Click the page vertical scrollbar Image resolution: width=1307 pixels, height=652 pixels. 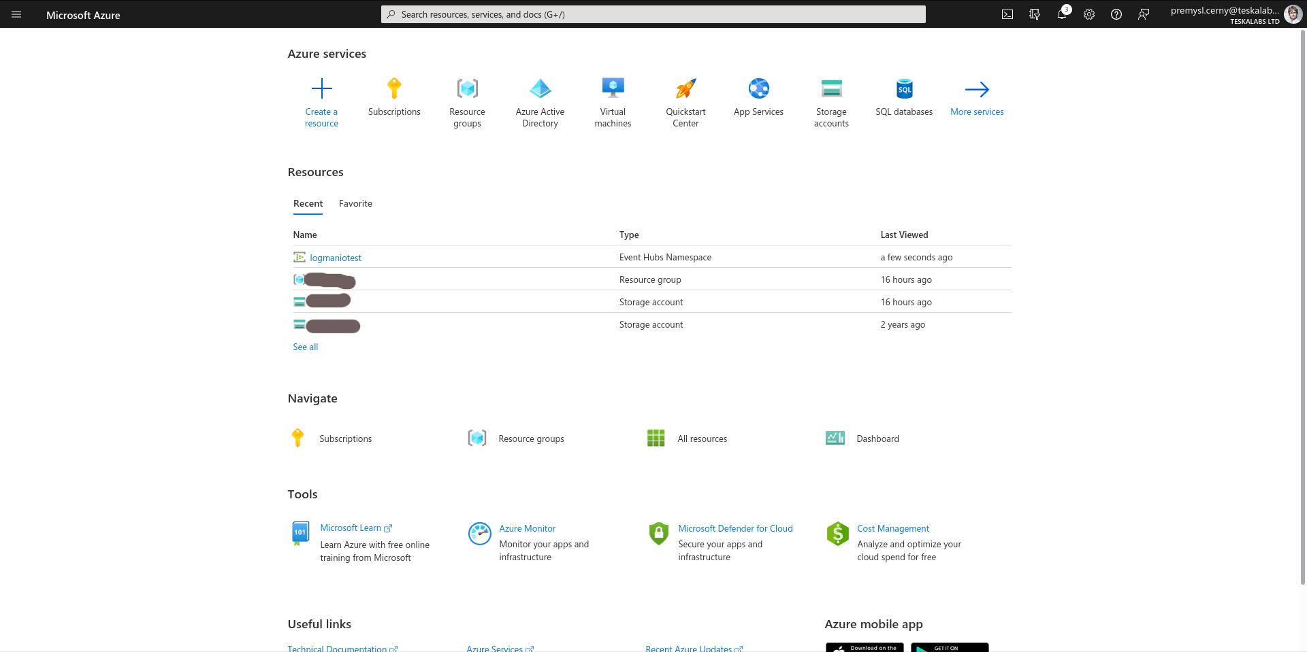pyautogui.click(x=1303, y=306)
